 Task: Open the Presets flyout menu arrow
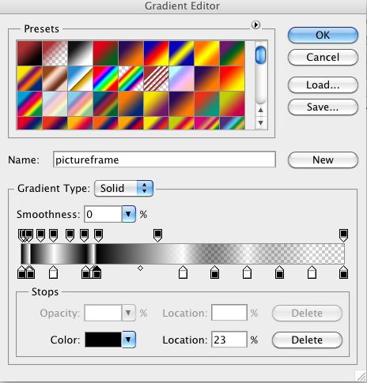[255, 25]
